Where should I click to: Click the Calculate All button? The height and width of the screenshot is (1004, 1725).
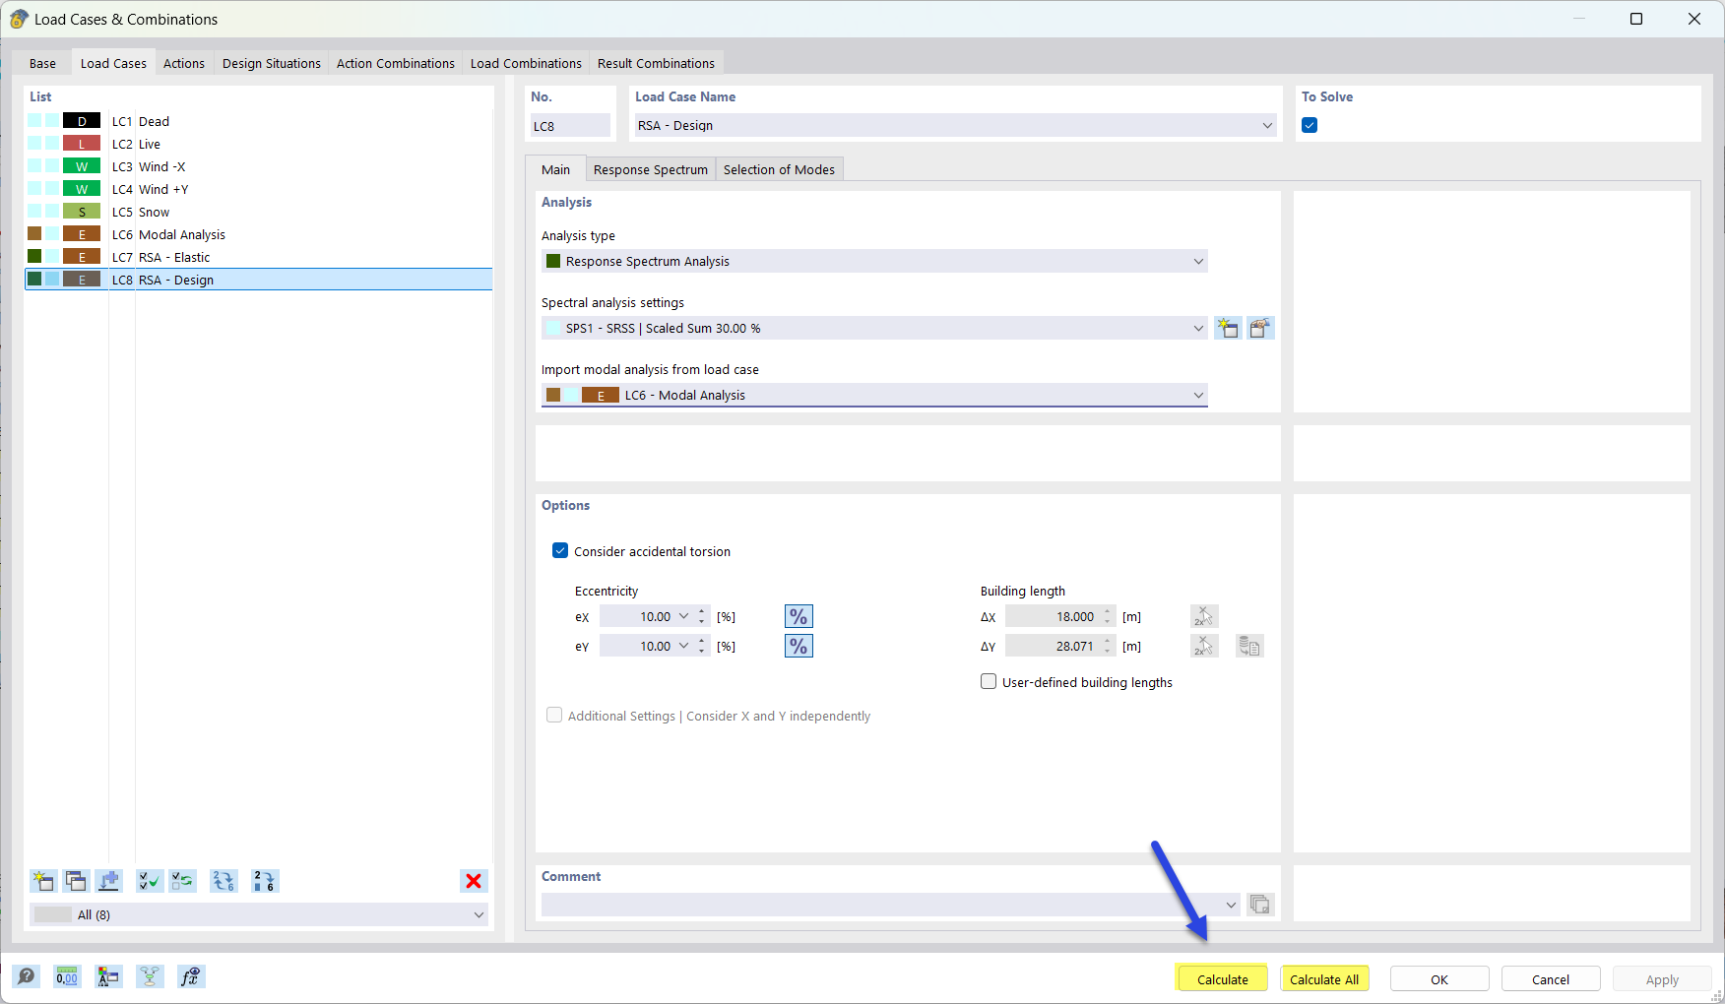[1324, 977]
